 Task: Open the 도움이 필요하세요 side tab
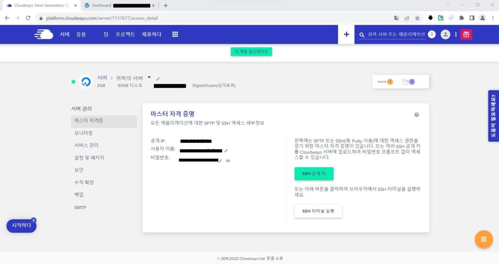point(494,116)
